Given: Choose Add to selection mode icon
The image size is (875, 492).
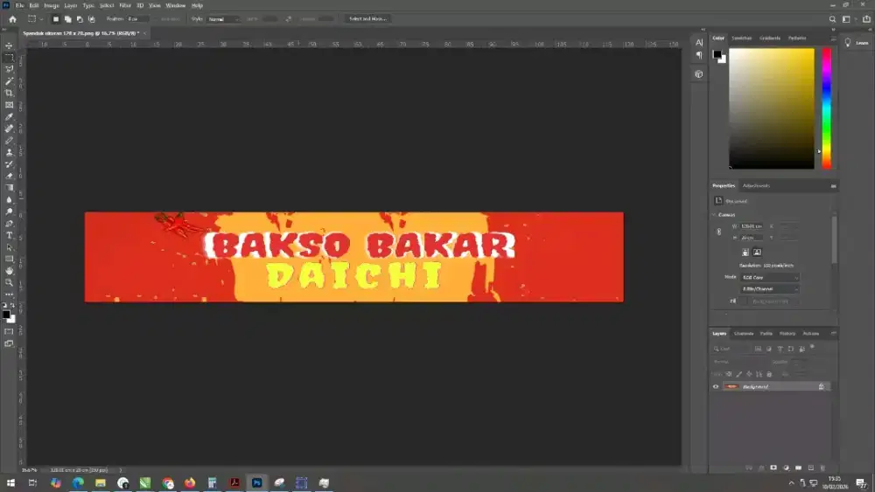Looking at the screenshot, I should click(67, 19).
